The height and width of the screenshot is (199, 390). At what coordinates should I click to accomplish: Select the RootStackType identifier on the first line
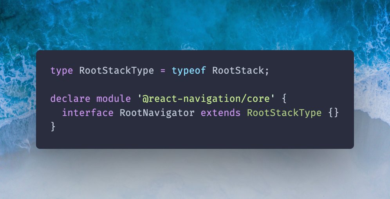point(116,71)
